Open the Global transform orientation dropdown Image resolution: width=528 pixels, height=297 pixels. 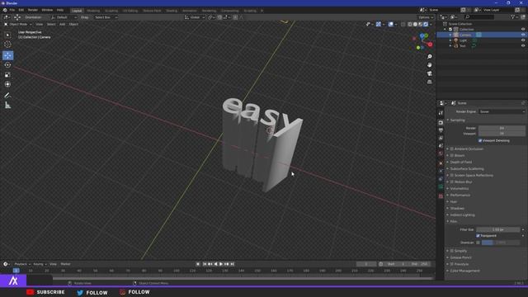click(x=195, y=17)
